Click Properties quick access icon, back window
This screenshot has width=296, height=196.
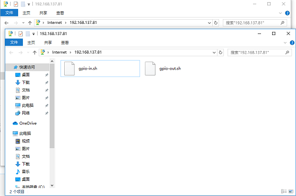16,4
